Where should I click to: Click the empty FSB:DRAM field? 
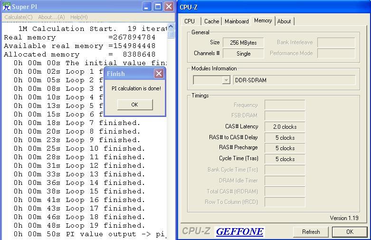tap(285, 116)
